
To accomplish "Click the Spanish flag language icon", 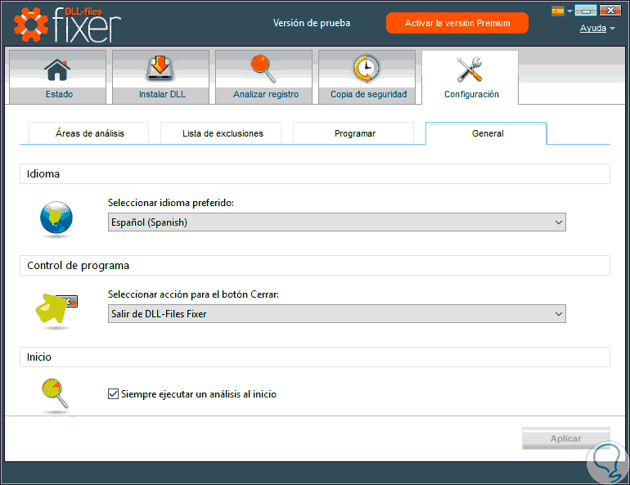I will coord(558,11).
